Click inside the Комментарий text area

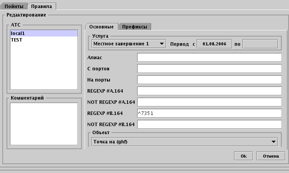[x=44, y=124]
